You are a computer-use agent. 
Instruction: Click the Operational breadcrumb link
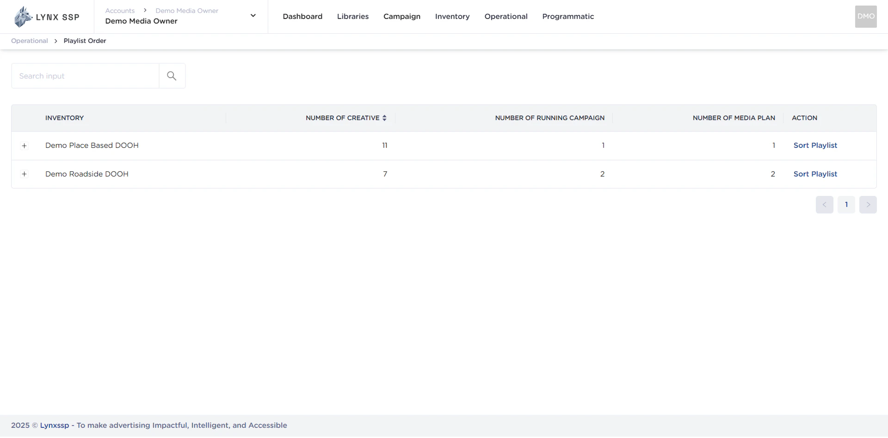(x=29, y=41)
